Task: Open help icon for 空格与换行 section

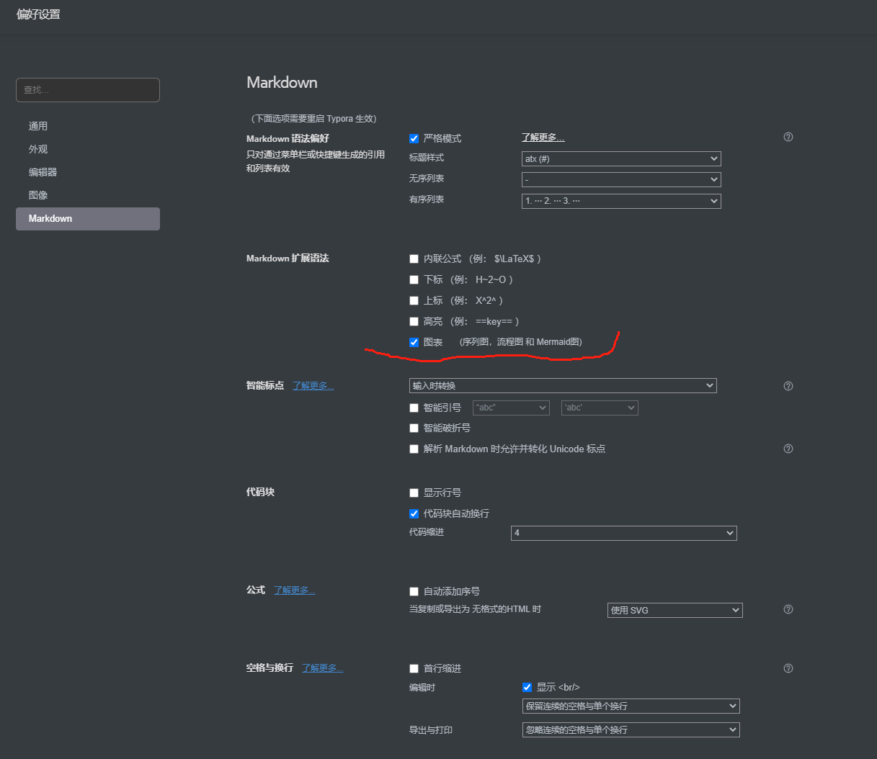Action: [788, 668]
